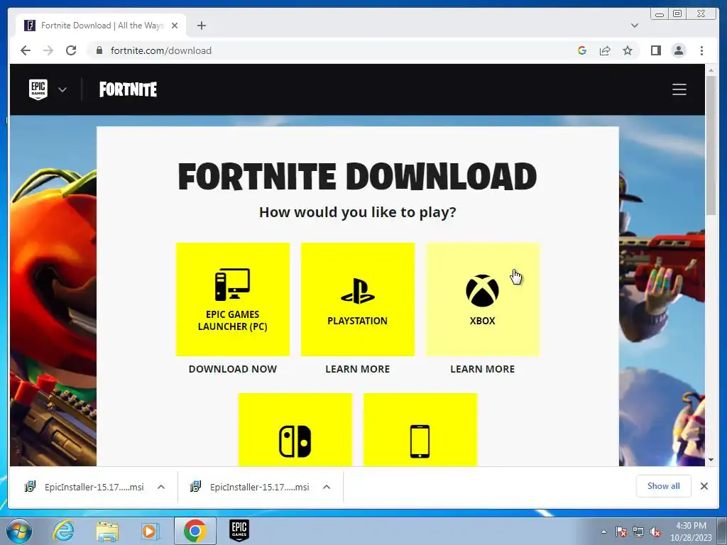The image size is (727, 545).
Task: Reload the page with the refresh icon
Action: [71, 50]
